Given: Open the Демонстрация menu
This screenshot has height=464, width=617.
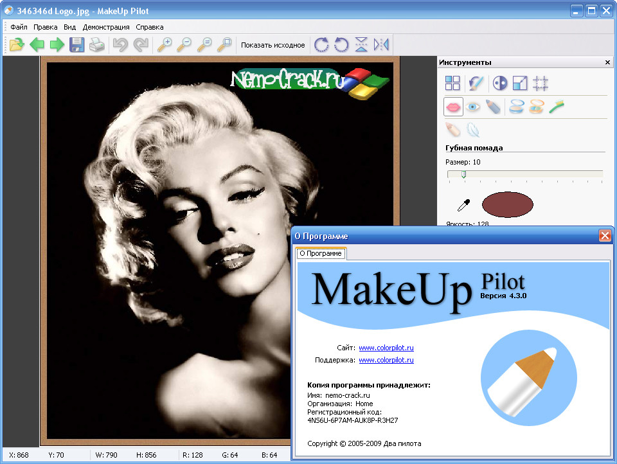Looking at the screenshot, I should pos(106,27).
